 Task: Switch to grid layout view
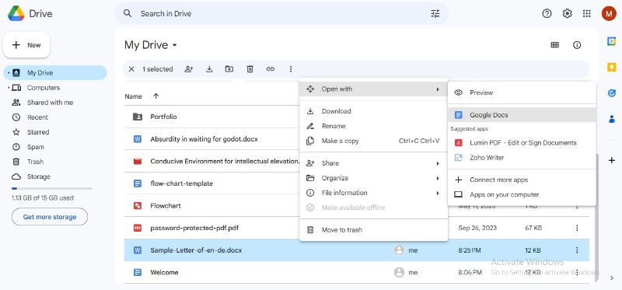[554, 45]
